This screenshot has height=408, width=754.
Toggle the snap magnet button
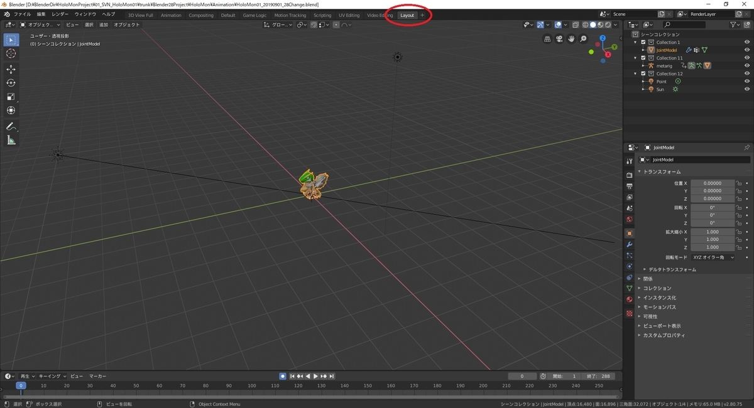click(x=314, y=24)
